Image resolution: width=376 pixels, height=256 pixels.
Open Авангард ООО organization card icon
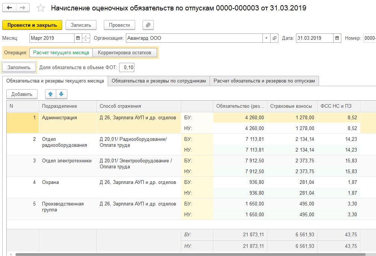click(275, 38)
